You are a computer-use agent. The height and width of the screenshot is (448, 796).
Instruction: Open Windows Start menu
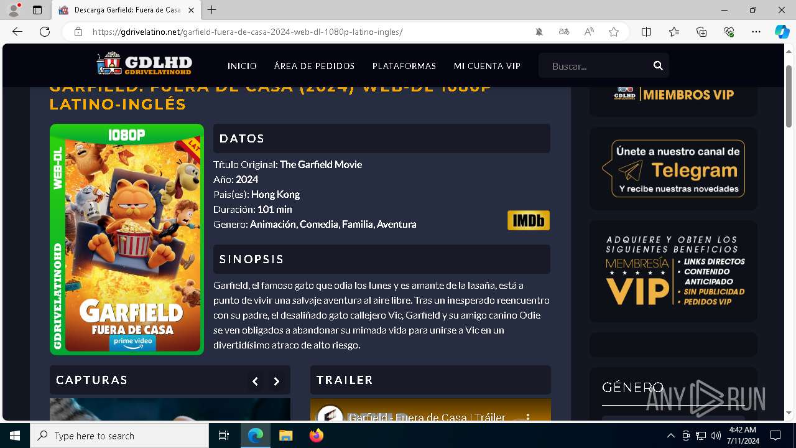[x=15, y=436]
